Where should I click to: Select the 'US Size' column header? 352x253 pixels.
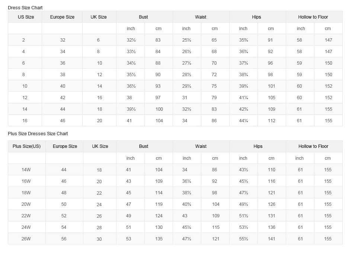[x=26, y=17]
